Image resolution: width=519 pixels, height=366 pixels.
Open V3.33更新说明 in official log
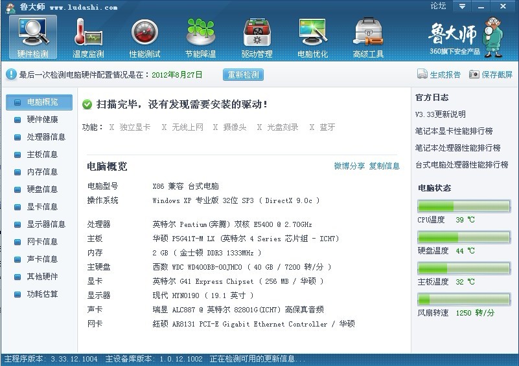click(440, 114)
